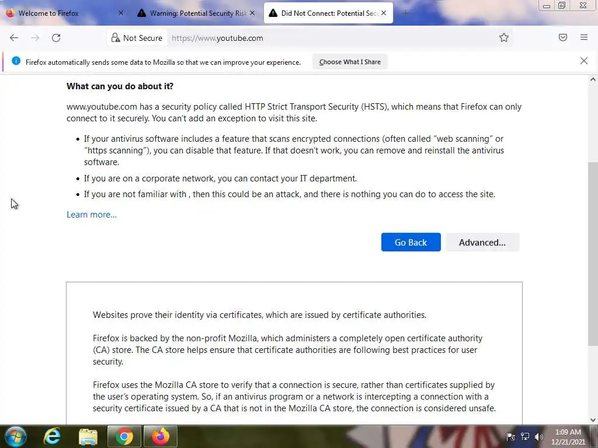Go back using the toolbar arrow
Screen dimensions: 598x448
coord(14,38)
